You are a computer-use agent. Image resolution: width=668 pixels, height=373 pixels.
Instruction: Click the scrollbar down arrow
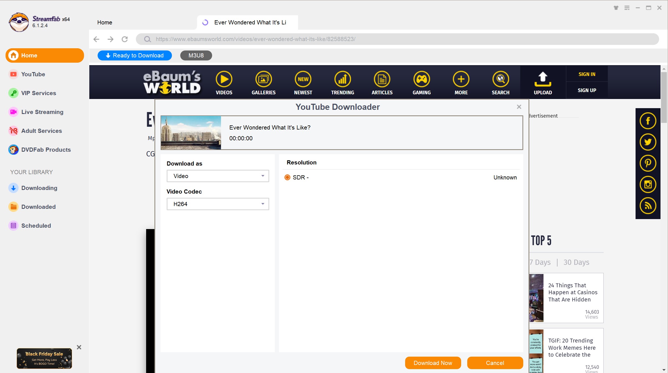664,370
